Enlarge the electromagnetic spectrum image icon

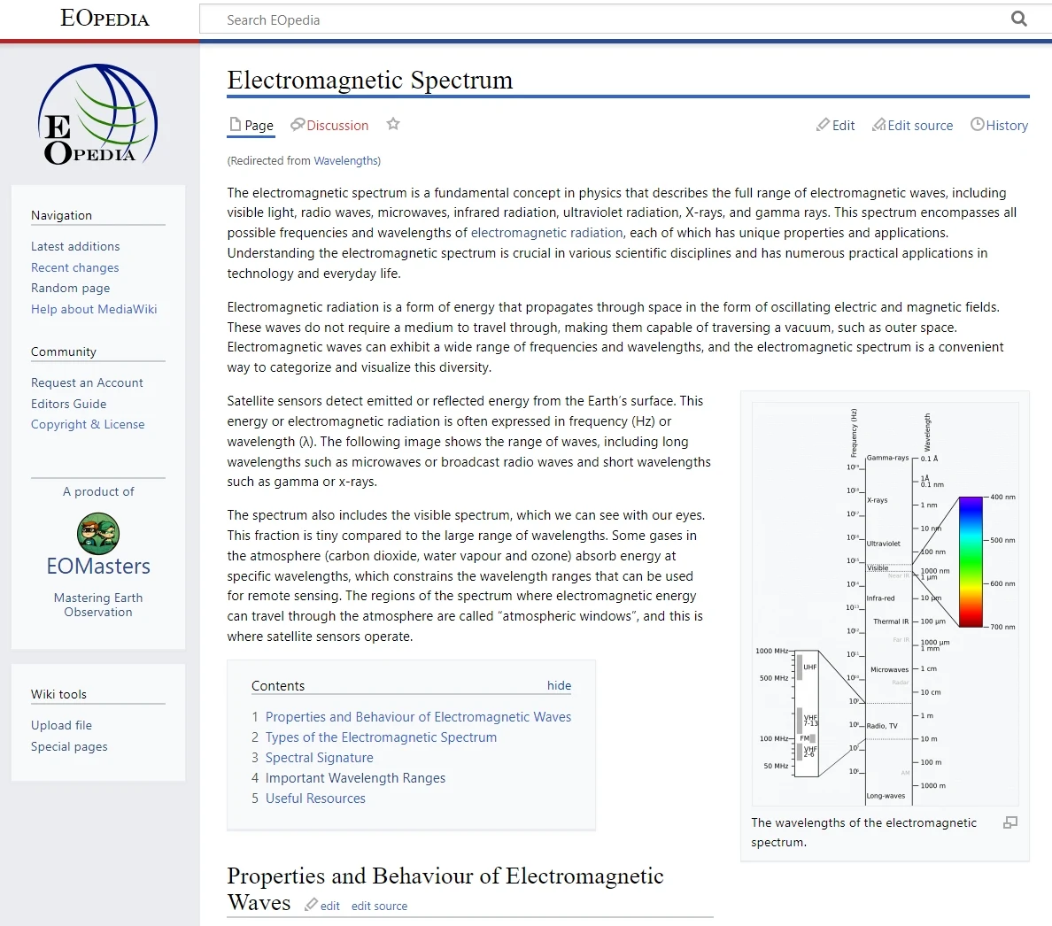point(1009,822)
